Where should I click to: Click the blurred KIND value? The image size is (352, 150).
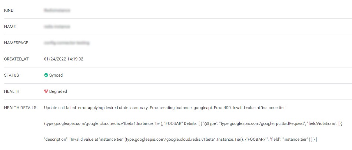(x=57, y=10)
